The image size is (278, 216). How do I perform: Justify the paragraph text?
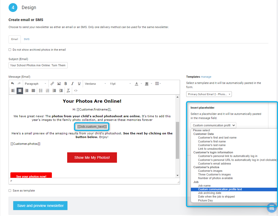click(33, 91)
